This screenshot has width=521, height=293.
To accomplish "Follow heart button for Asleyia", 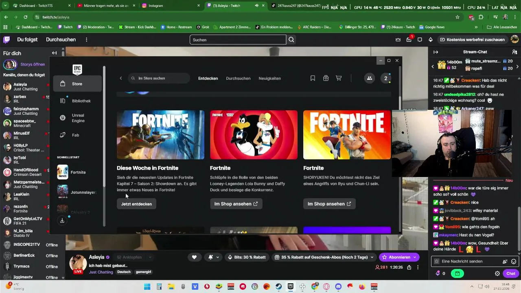I will click(x=194, y=257).
